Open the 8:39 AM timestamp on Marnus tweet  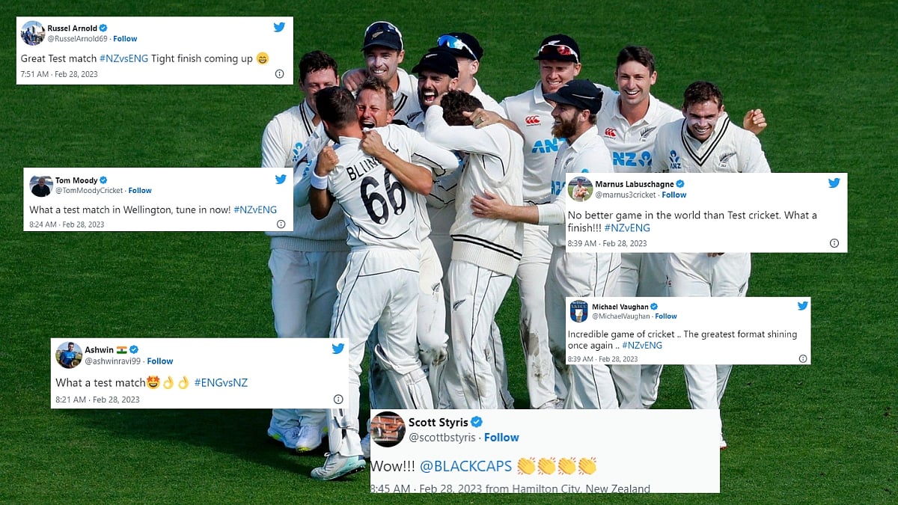coord(582,243)
